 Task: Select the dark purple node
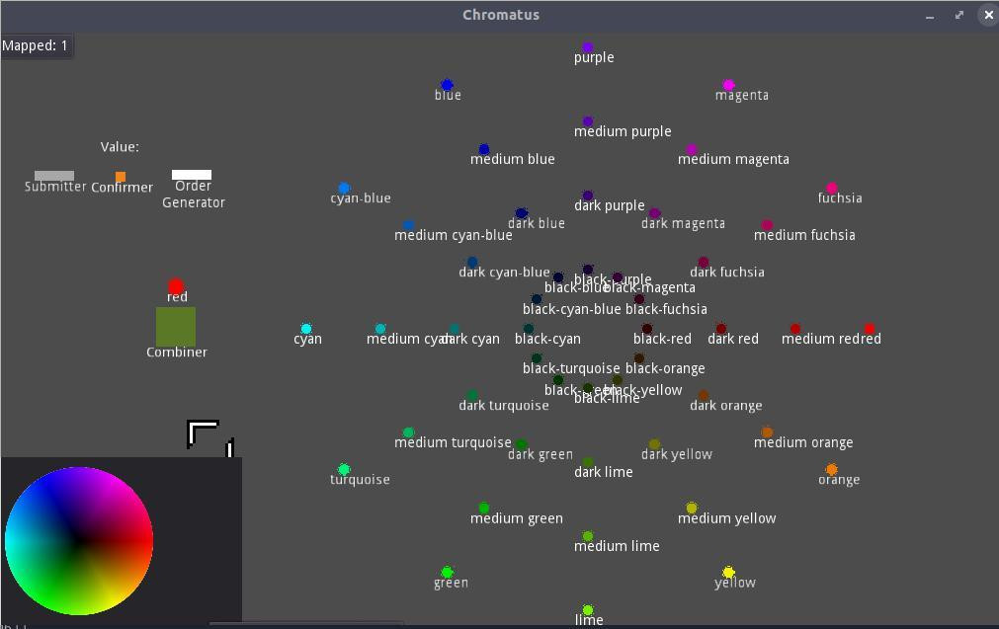pyautogui.click(x=587, y=196)
